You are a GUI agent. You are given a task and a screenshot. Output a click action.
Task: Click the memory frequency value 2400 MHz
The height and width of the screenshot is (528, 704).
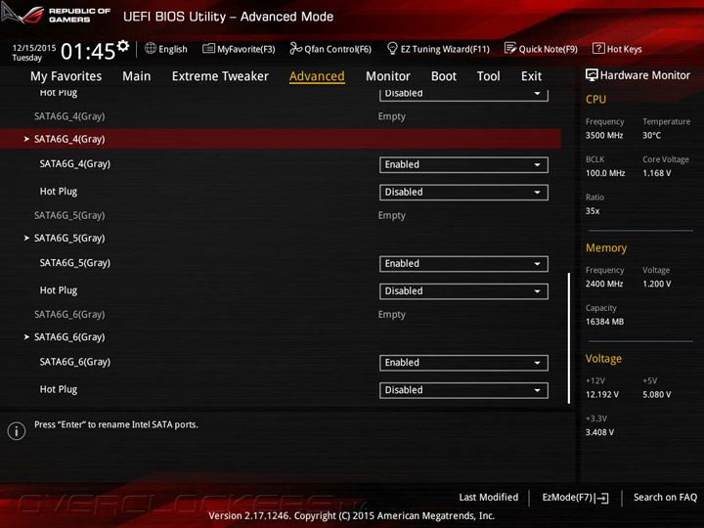[x=604, y=284]
